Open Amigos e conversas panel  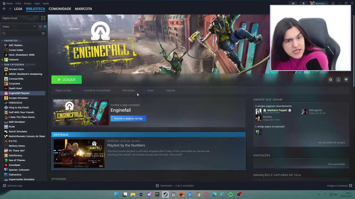(339, 186)
